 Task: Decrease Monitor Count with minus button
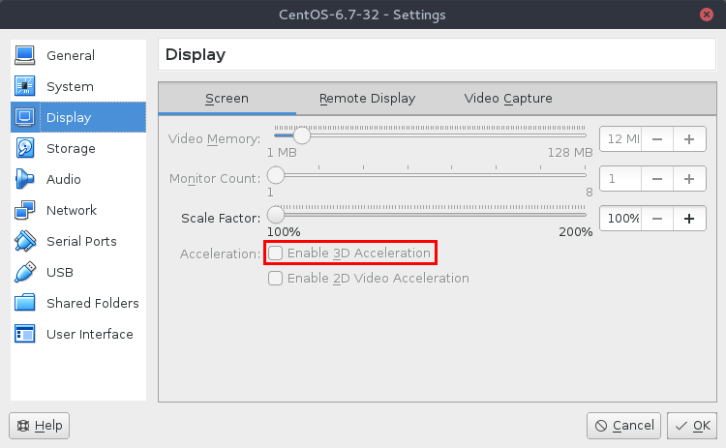657,179
